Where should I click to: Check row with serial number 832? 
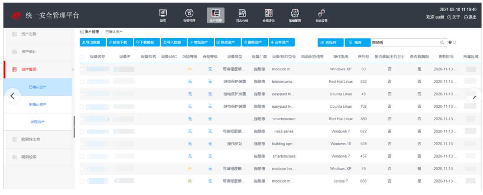click(x=82, y=81)
